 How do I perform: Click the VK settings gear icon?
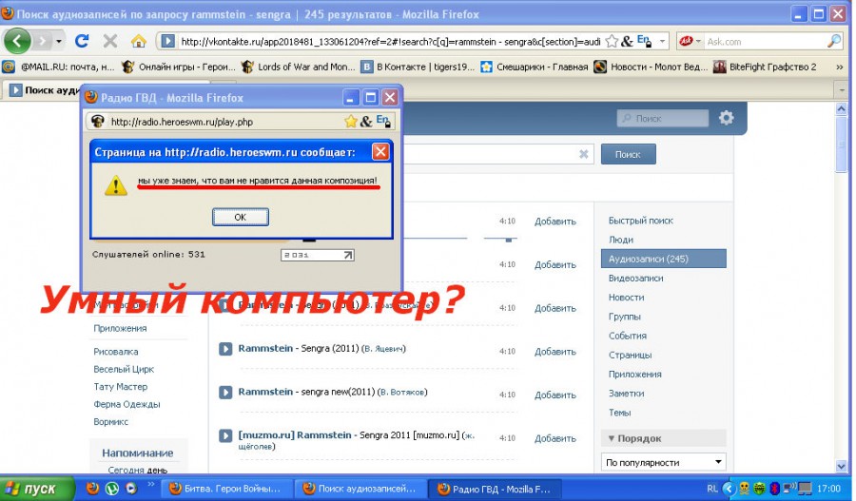[726, 118]
